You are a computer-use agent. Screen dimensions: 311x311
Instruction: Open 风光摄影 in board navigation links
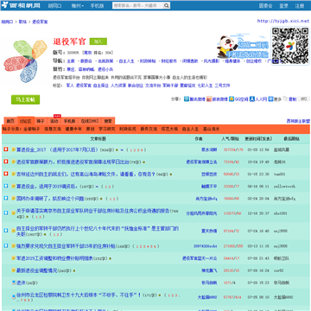click(212, 61)
